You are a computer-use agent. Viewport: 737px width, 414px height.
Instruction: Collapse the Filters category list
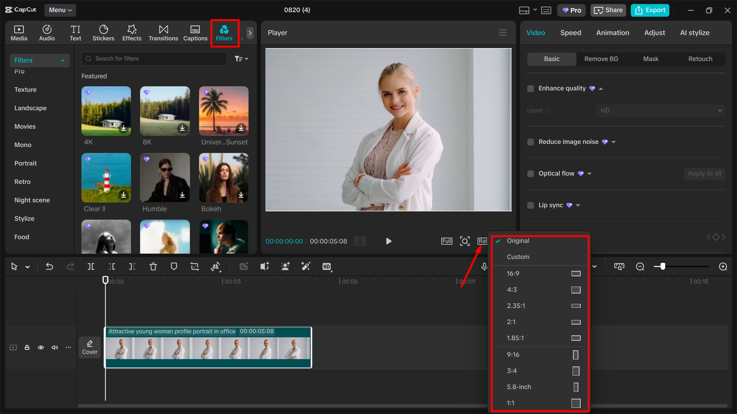tap(63, 60)
